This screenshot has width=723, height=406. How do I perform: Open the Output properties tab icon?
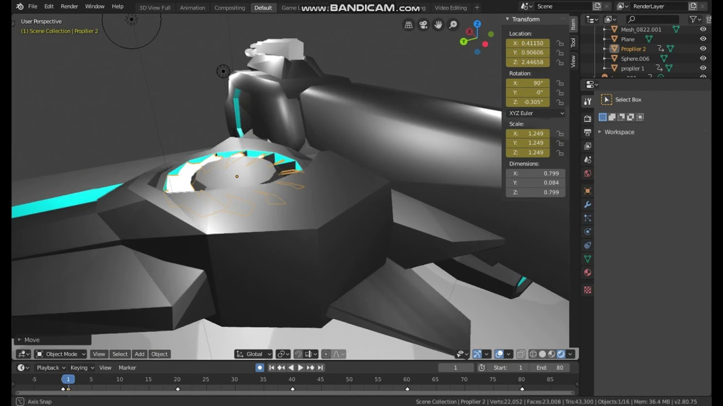click(587, 133)
